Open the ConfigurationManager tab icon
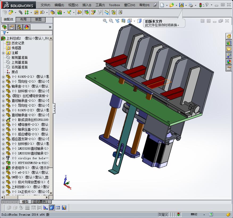233x218 pixels. pos(19,27)
